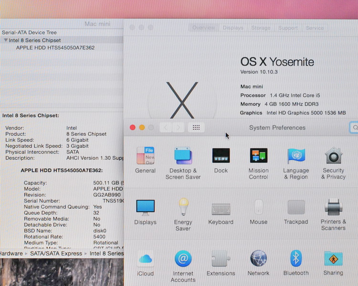Click the 6 Gigabit Link Speed value

pos(77,140)
